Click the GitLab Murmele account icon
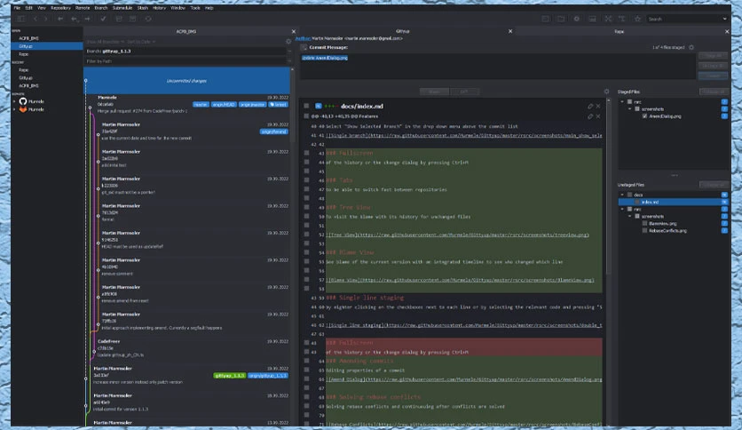The height and width of the screenshot is (430, 742). pyautogui.click(x=23, y=109)
